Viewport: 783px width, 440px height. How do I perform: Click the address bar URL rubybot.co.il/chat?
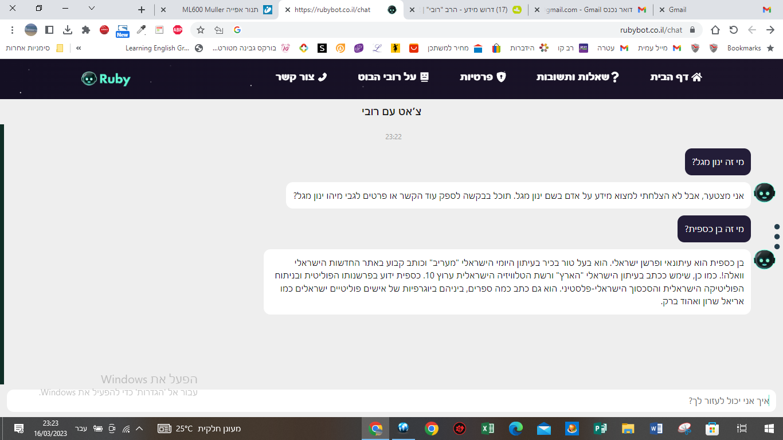tap(651, 30)
